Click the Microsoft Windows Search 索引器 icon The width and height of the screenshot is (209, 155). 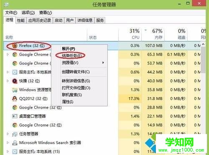15,143
